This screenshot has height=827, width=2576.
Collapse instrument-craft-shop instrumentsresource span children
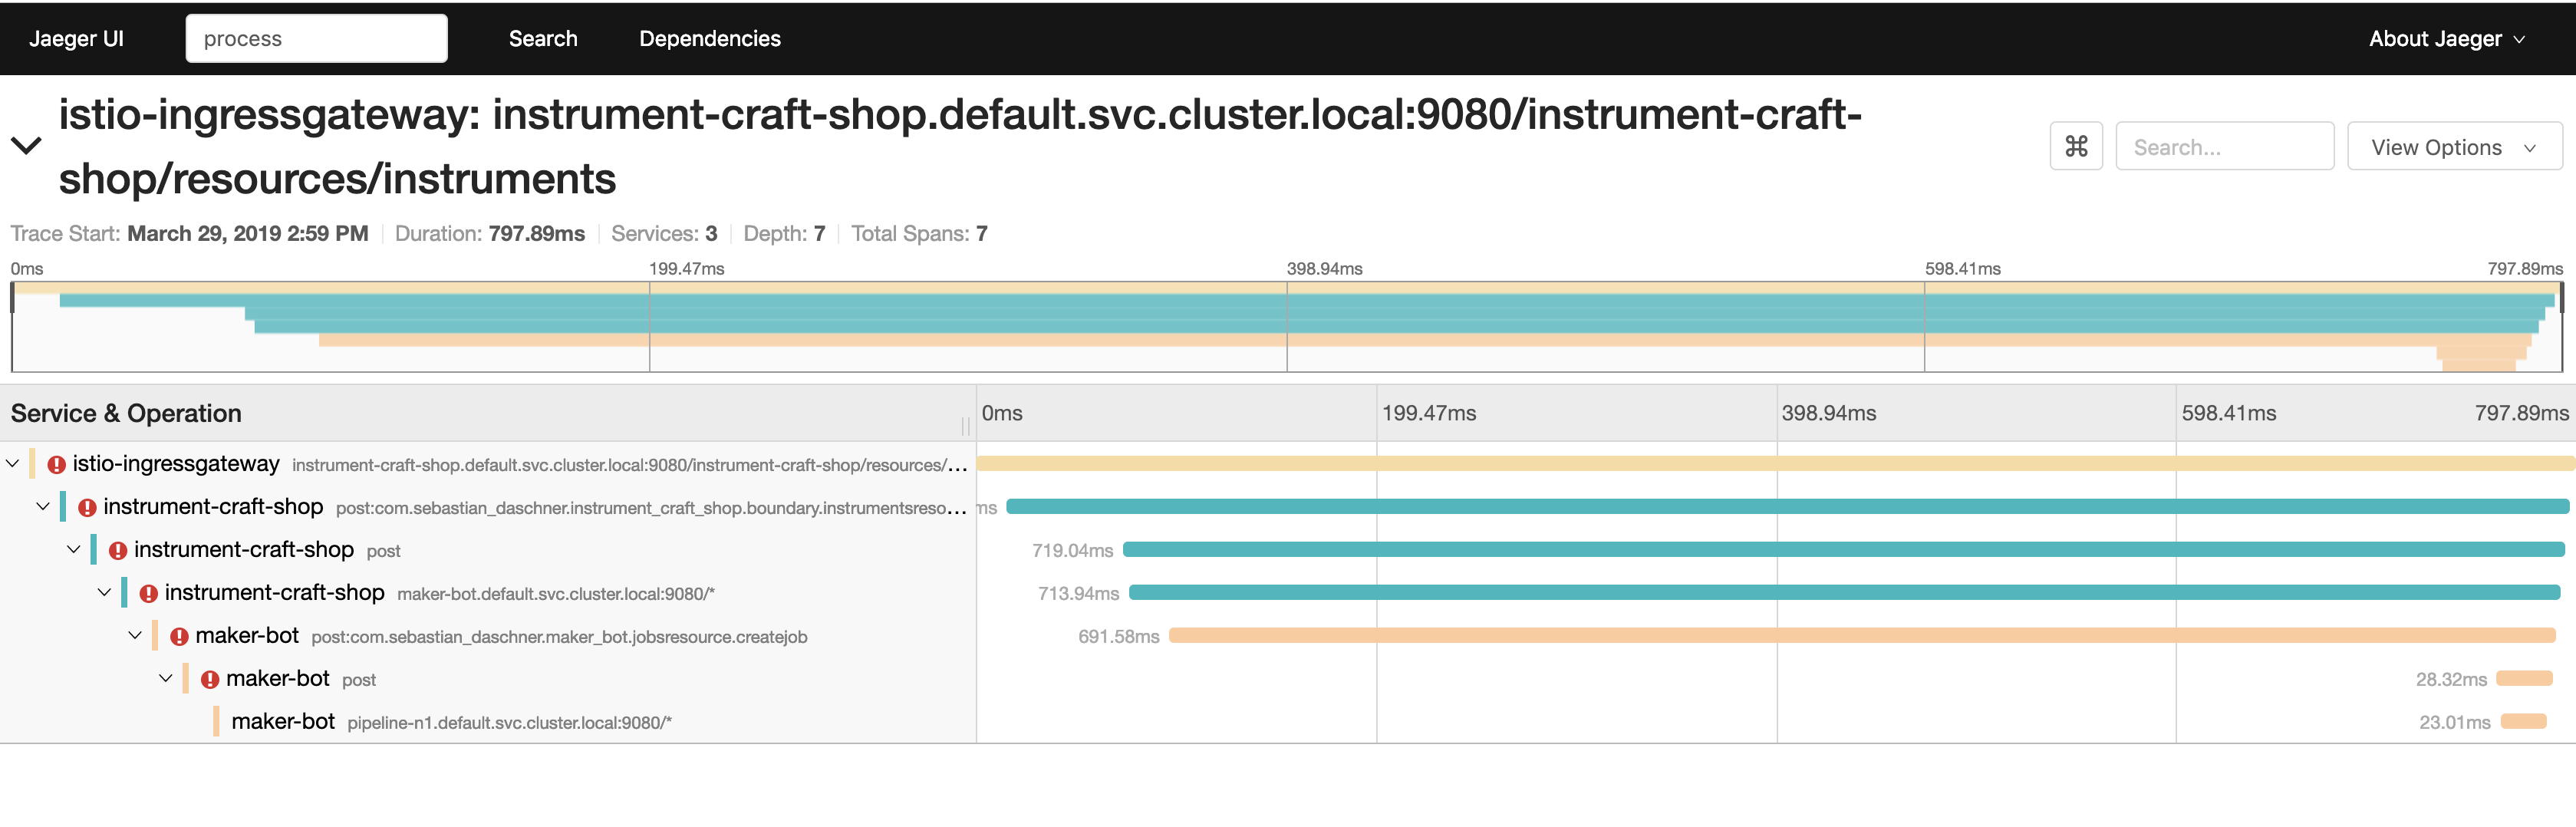tap(43, 507)
